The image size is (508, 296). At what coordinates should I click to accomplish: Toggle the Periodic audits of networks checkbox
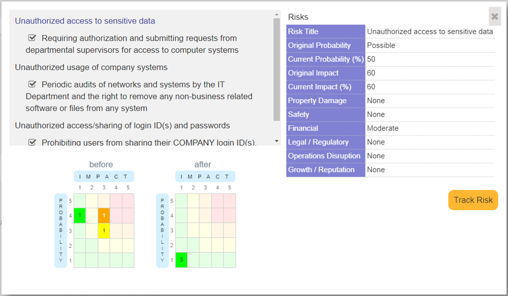pyautogui.click(x=33, y=84)
